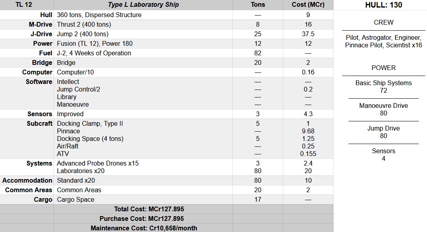Select the 'Docking Clamp, Type II' entry
This screenshot has width=427, height=232.
(90, 123)
